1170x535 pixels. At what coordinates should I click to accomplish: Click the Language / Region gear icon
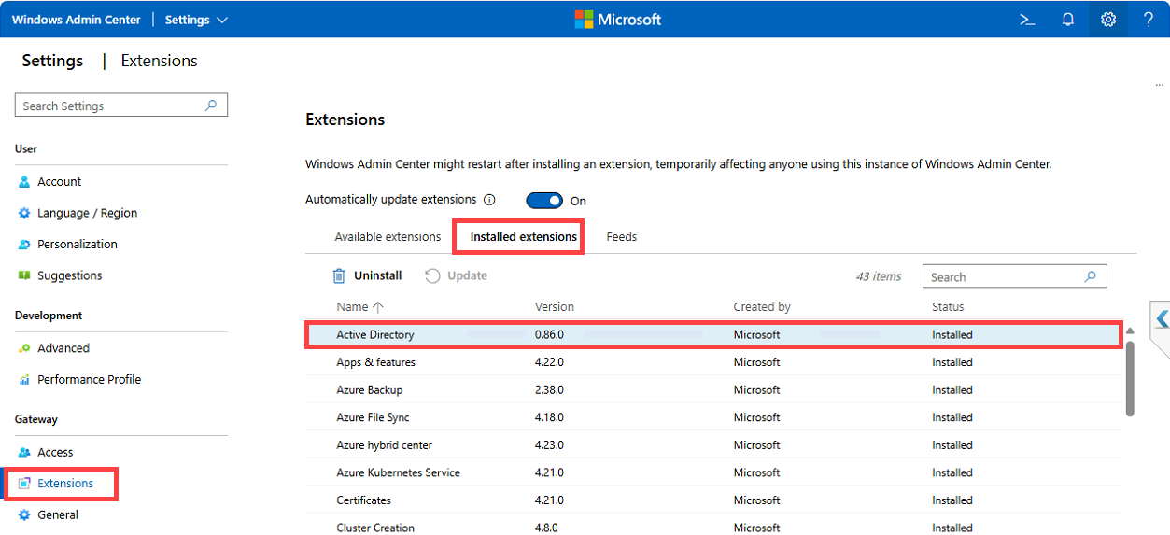[x=24, y=213]
